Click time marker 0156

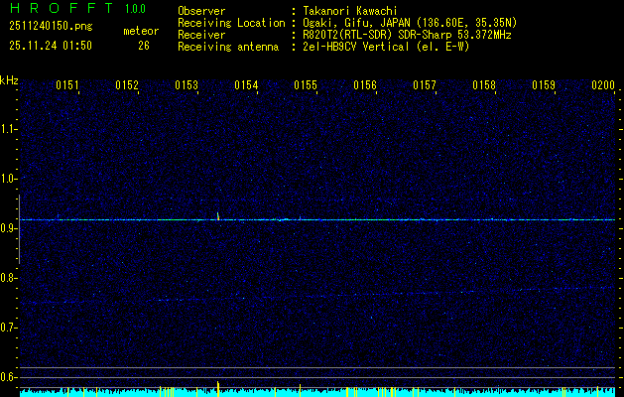[x=365, y=85]
